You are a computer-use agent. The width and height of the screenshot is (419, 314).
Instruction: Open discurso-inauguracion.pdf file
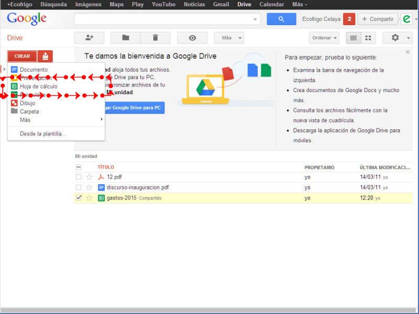click(x=138, y=187)
